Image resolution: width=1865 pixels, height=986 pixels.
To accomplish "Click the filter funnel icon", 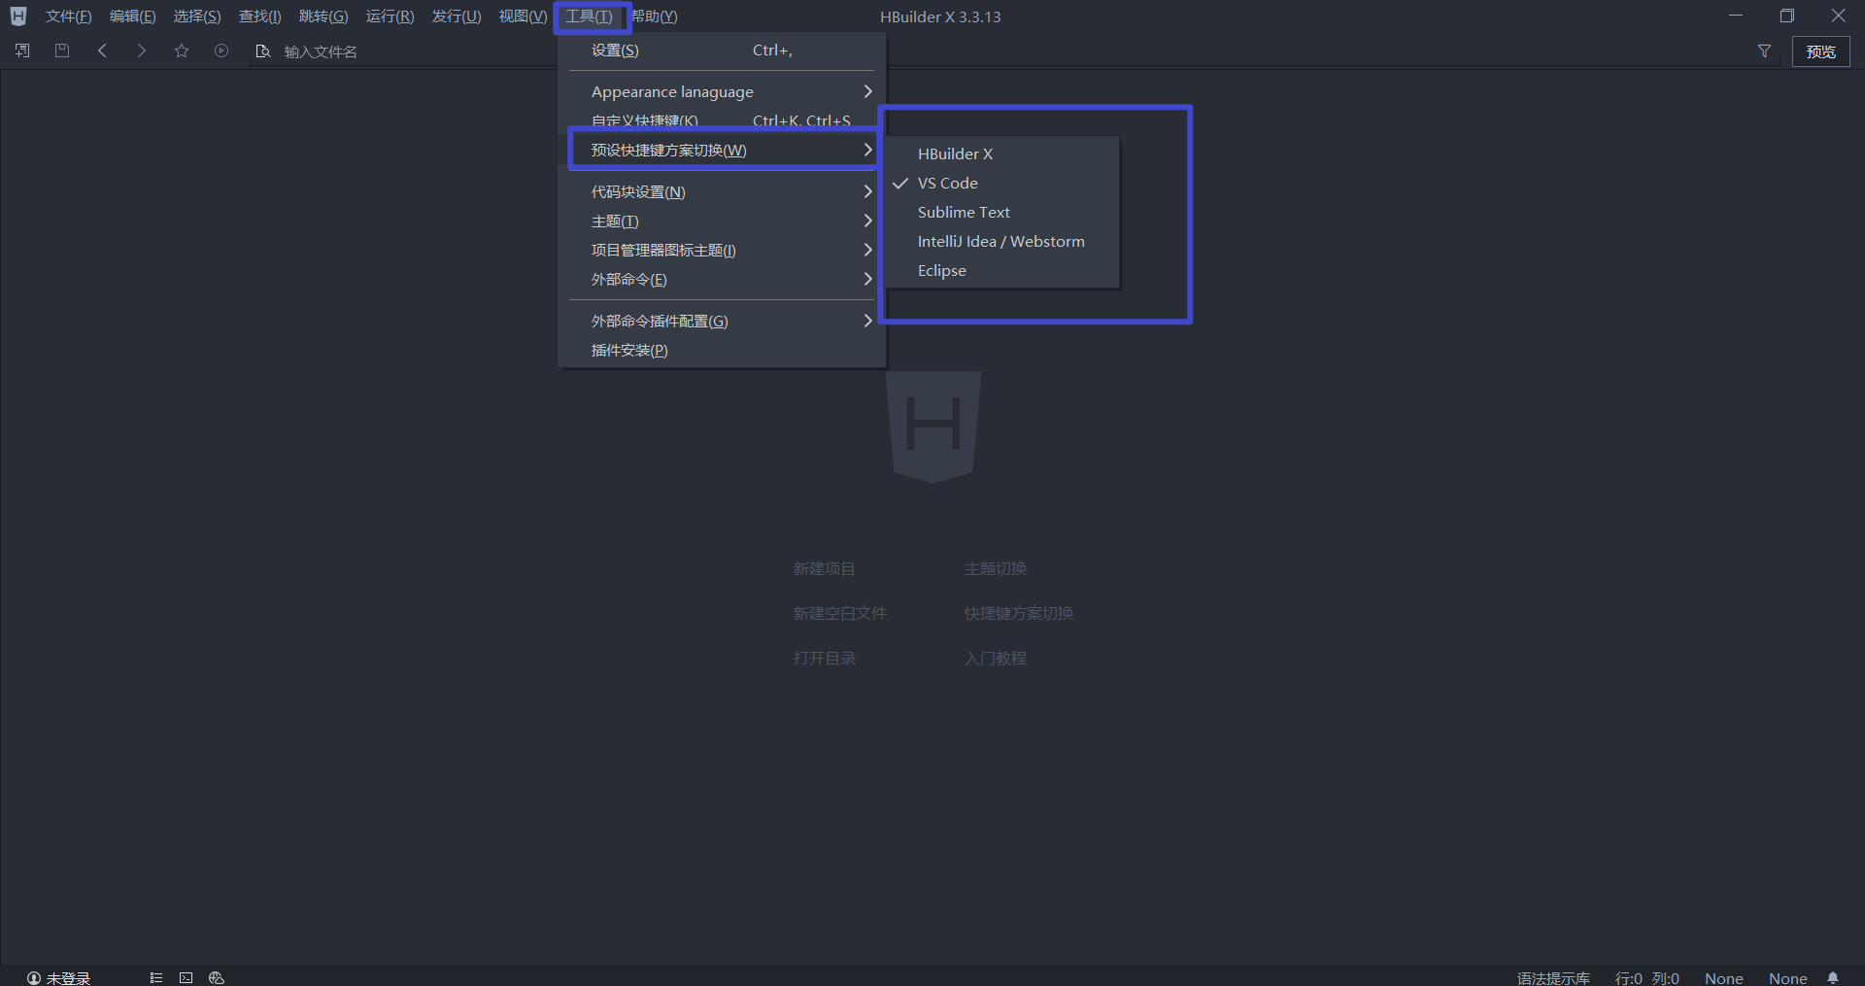I will pos(1764,51).
